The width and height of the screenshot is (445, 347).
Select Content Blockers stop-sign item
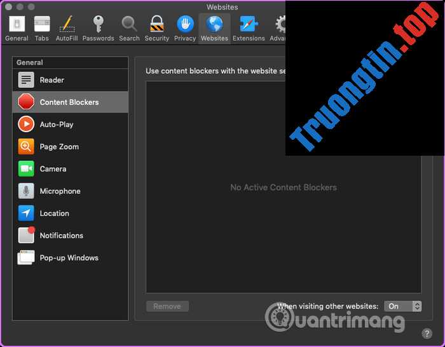click(x=70, y=102)
